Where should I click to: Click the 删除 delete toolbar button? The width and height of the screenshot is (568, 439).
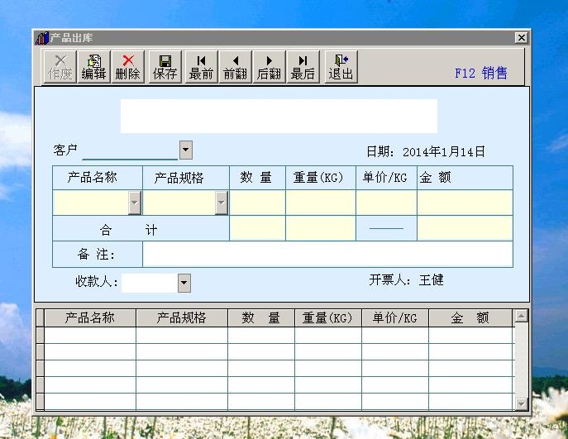click(x=127, y=67)
